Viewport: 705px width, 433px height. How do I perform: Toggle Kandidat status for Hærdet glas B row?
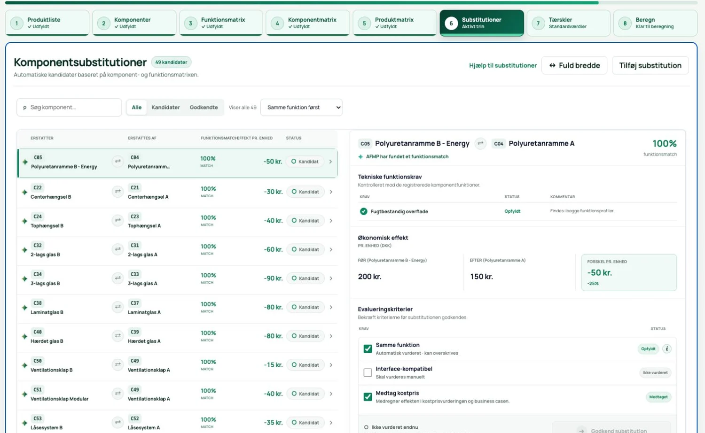point(305,336)
